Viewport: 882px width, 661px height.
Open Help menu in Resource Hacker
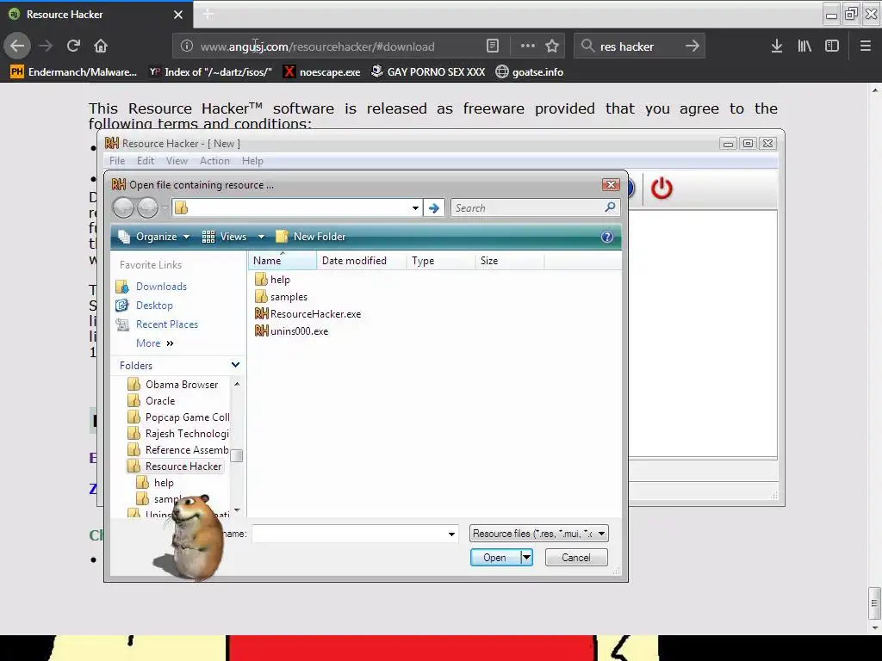tap(252, 161)
